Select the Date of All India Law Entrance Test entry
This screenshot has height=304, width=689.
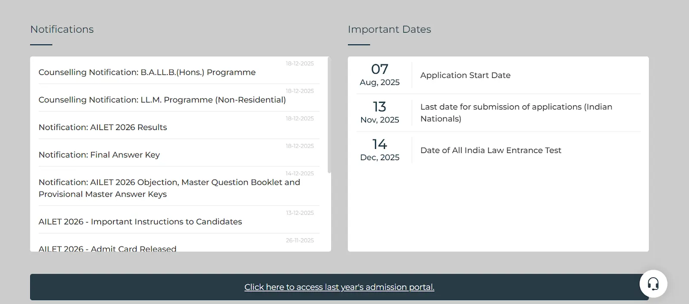tap(491, 150)
